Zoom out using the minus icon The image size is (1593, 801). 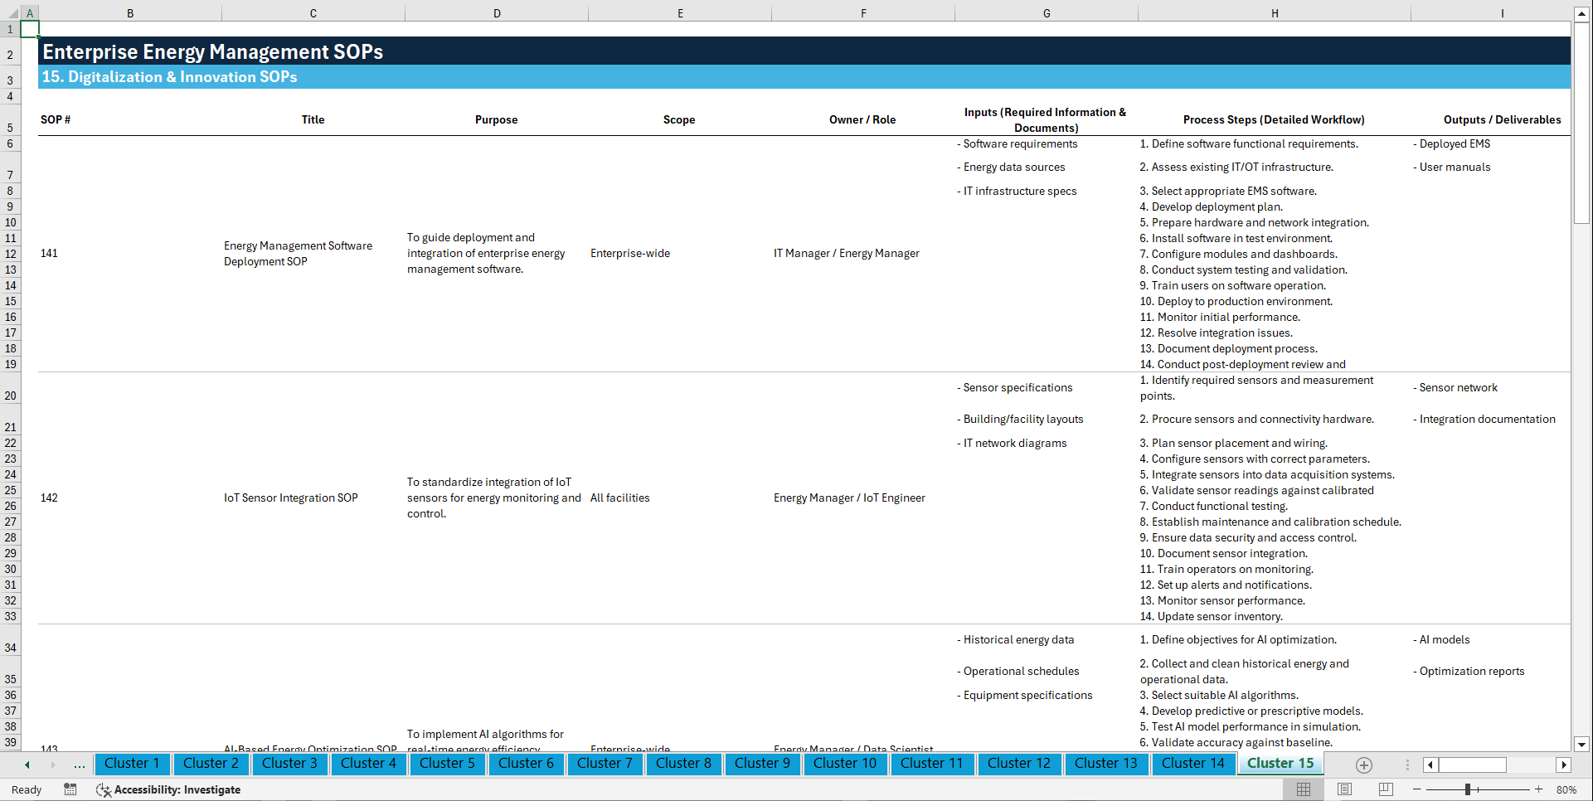pos(1417,789)
